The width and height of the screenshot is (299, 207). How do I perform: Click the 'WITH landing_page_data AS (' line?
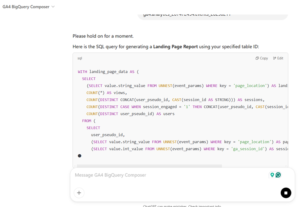(108, 72)
